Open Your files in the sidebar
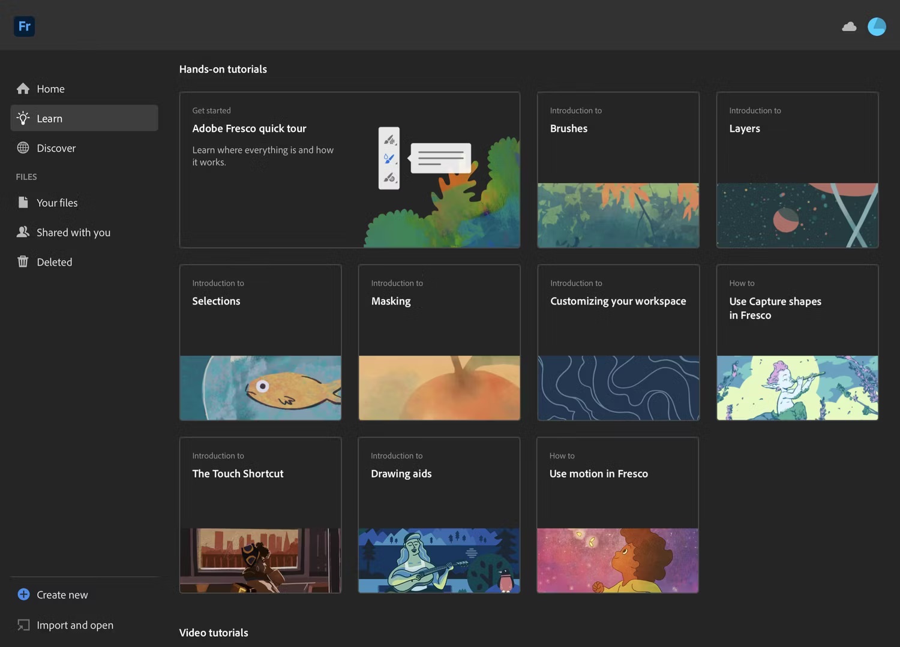This screenshot has width=900, height=647. pos(57,203)
